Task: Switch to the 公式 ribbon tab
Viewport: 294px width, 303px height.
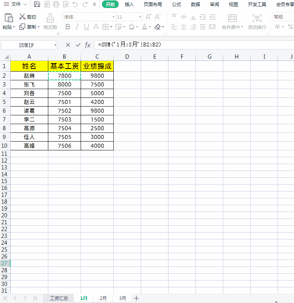Action: click(176, 4)
